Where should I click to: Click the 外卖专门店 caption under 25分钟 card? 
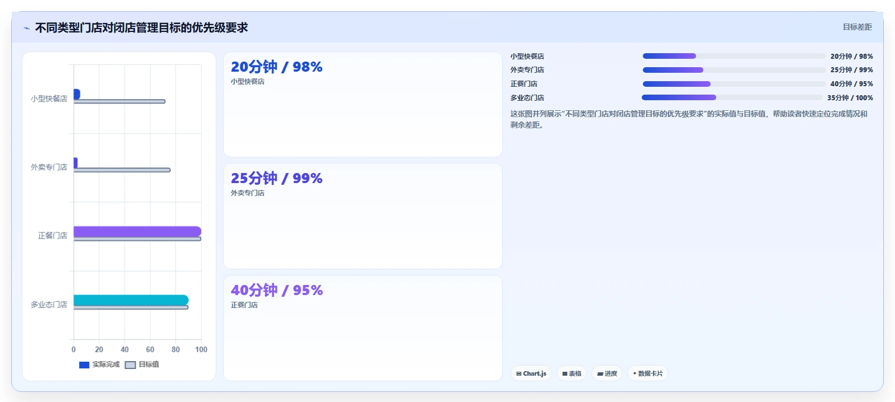248,193
